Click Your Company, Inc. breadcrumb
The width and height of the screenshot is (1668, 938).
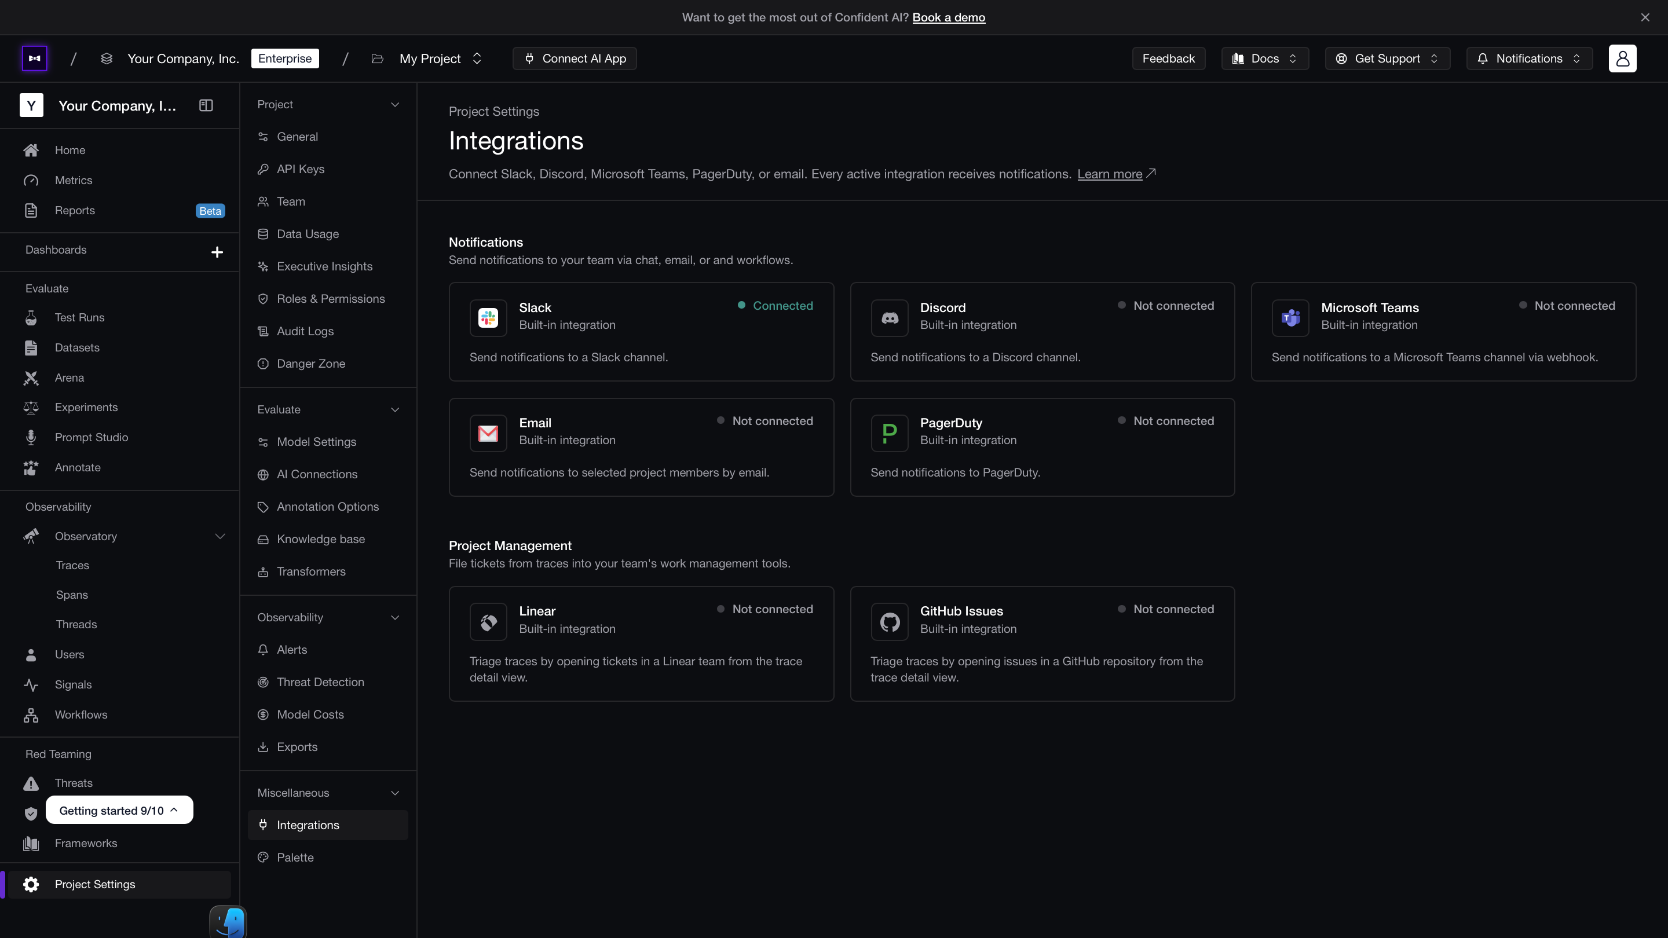(183, 59)
